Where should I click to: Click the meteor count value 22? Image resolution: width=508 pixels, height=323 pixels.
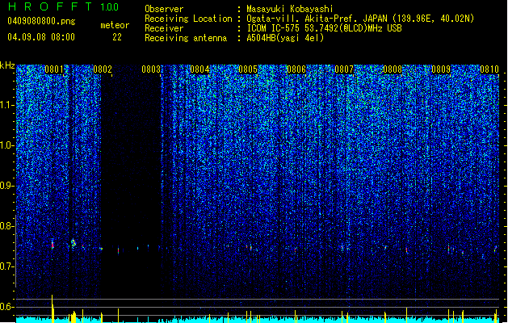click(x=117, y=37)
